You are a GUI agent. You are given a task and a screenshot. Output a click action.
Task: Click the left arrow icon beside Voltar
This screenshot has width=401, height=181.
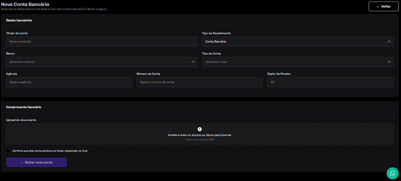378,7
